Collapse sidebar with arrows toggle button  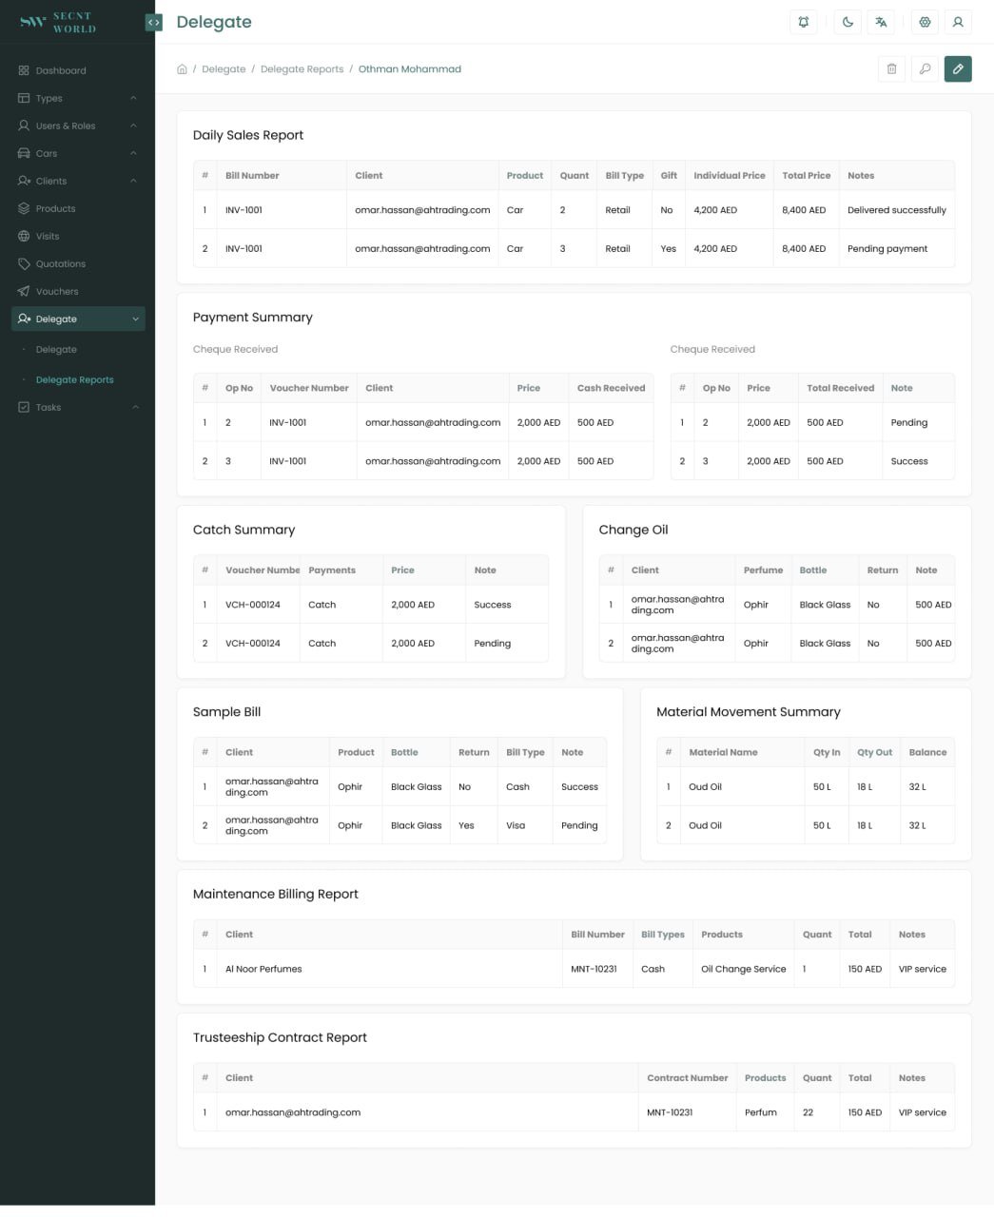pyautogui.click(x=153, y=22)
